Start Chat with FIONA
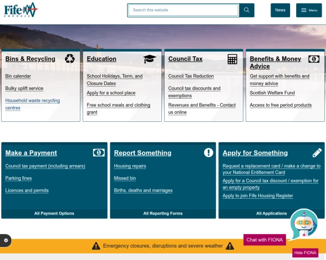The image size is (326, 260). click(265, 240)
